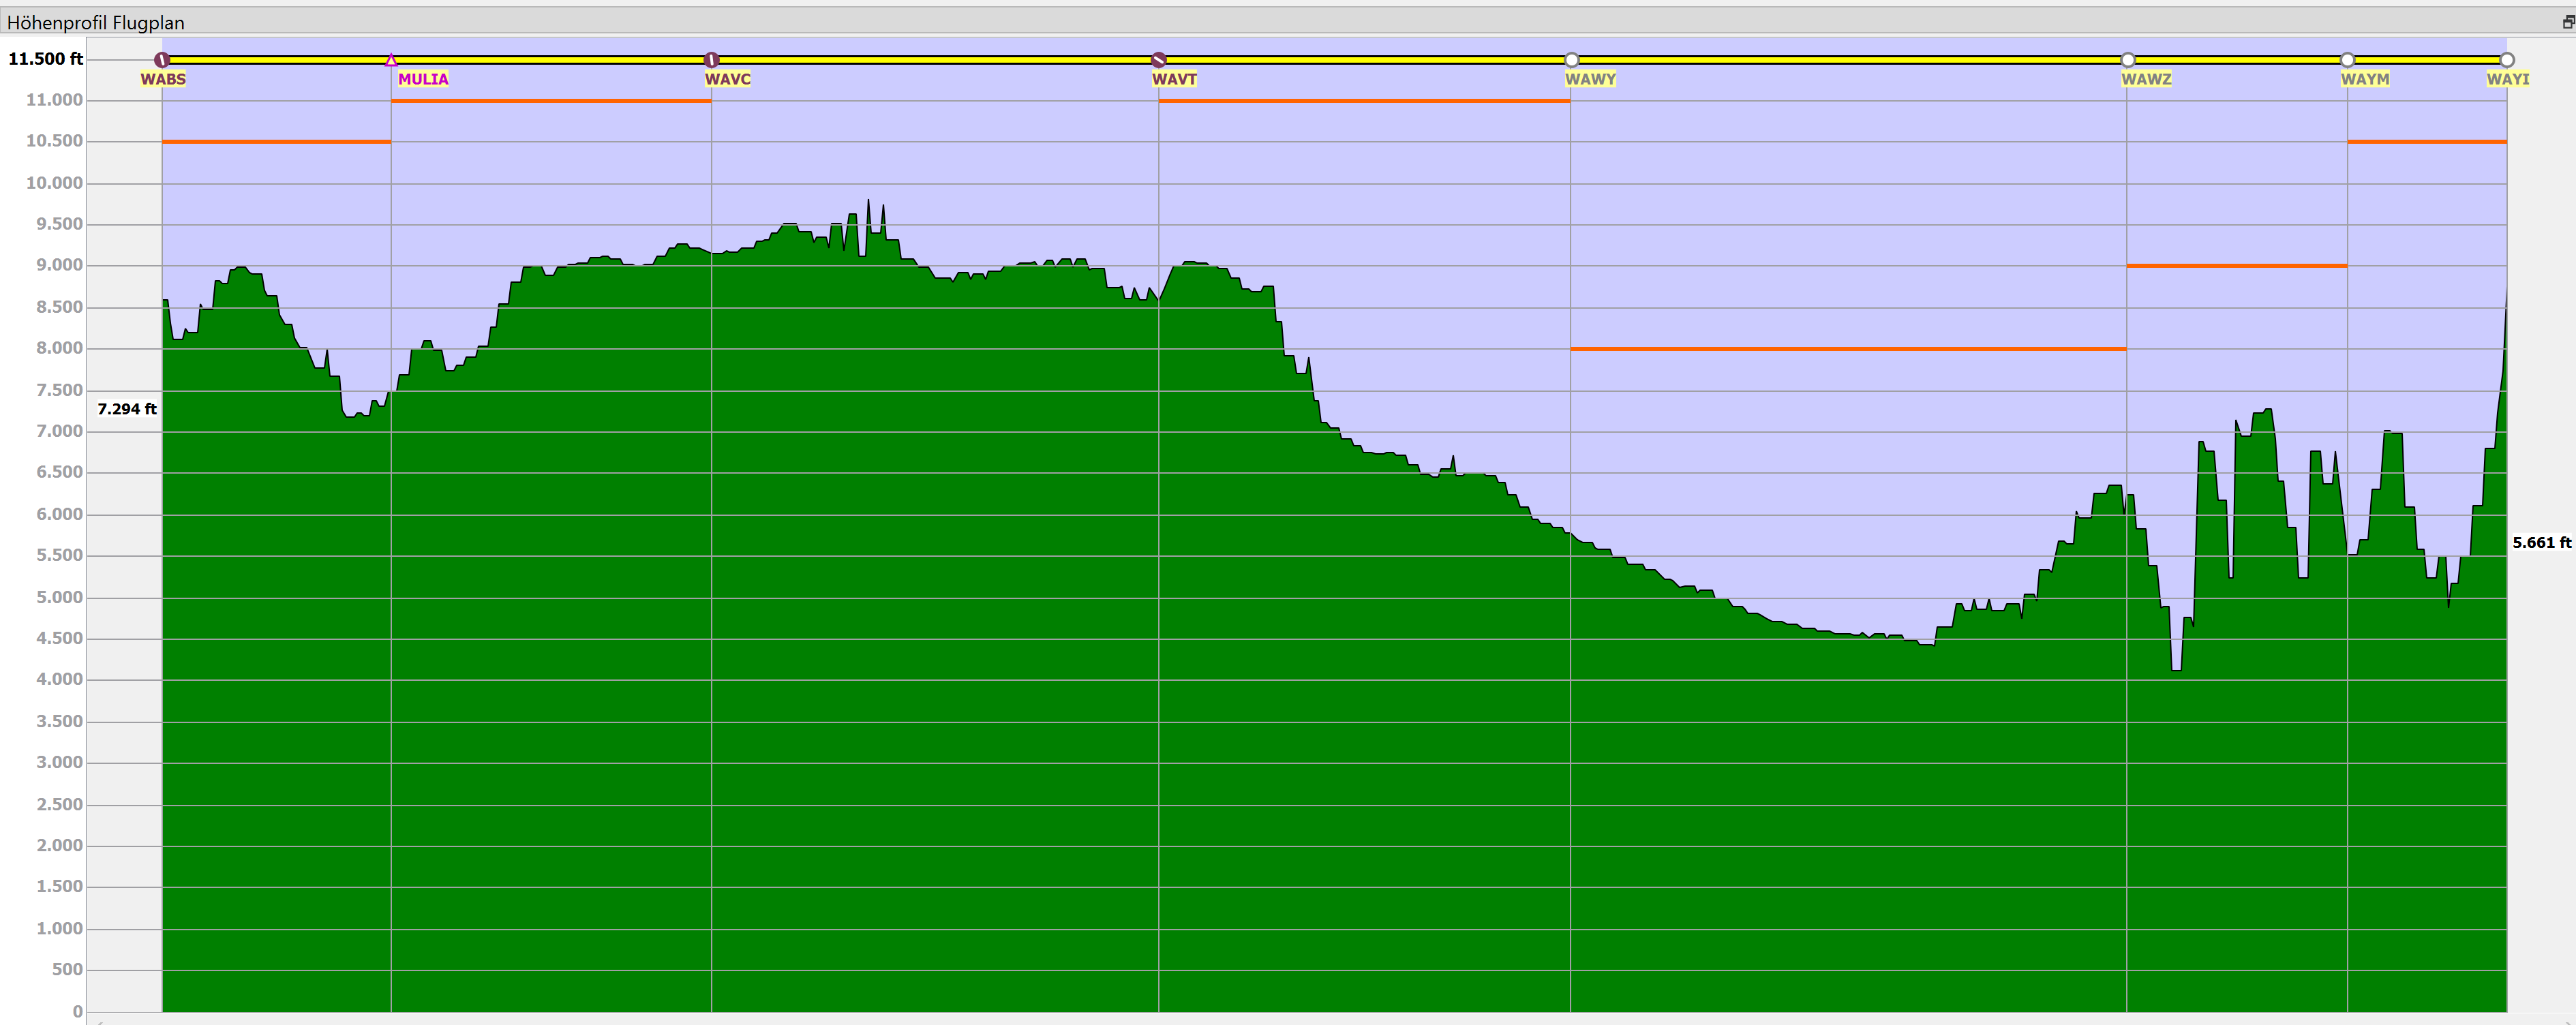Select the MULIA triangle waypoint symbol

[391, 60]
